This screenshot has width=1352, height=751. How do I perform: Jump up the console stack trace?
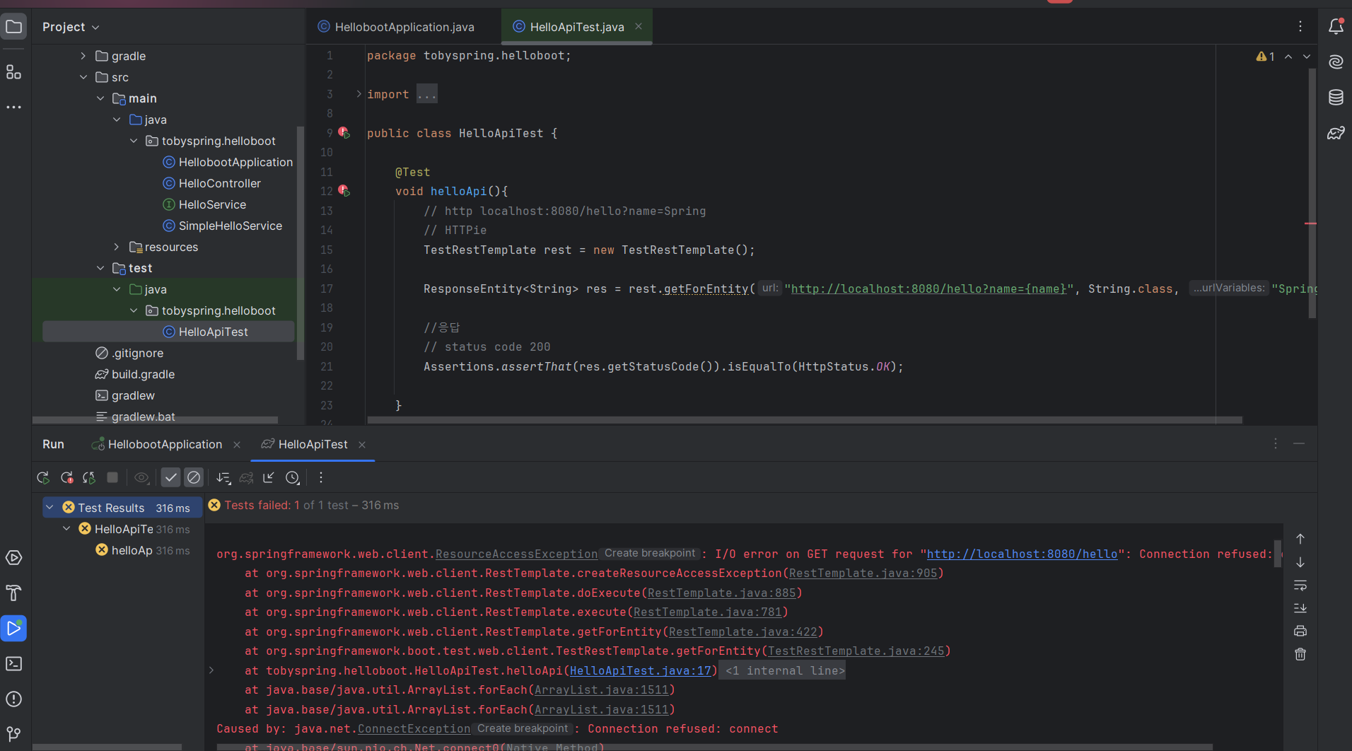[x=1300, y=539]
